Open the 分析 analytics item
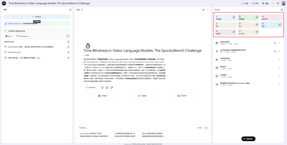The image size is (287, 145). coord(245,3)
